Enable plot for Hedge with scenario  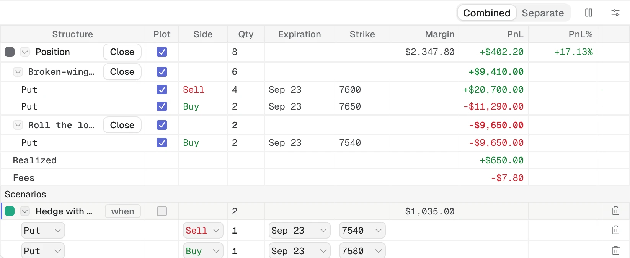162,211
